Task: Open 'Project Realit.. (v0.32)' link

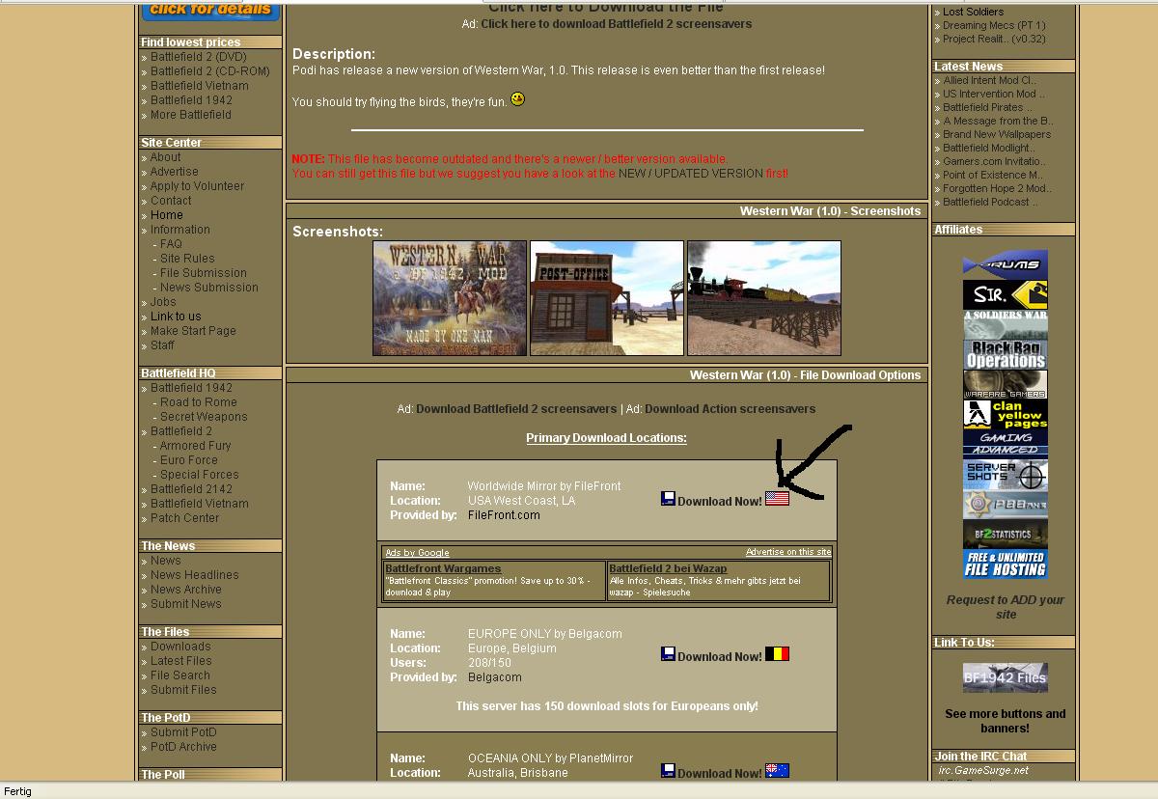Action: coord(994,40)
